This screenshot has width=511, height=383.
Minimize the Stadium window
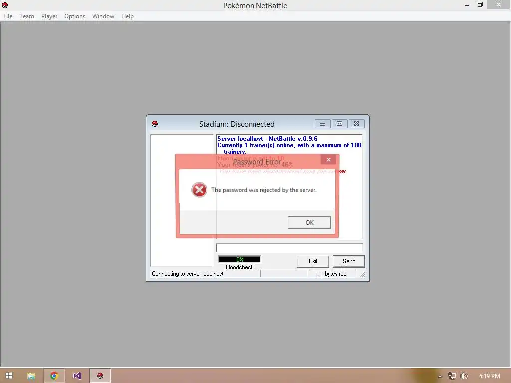[x=323, y=124]
